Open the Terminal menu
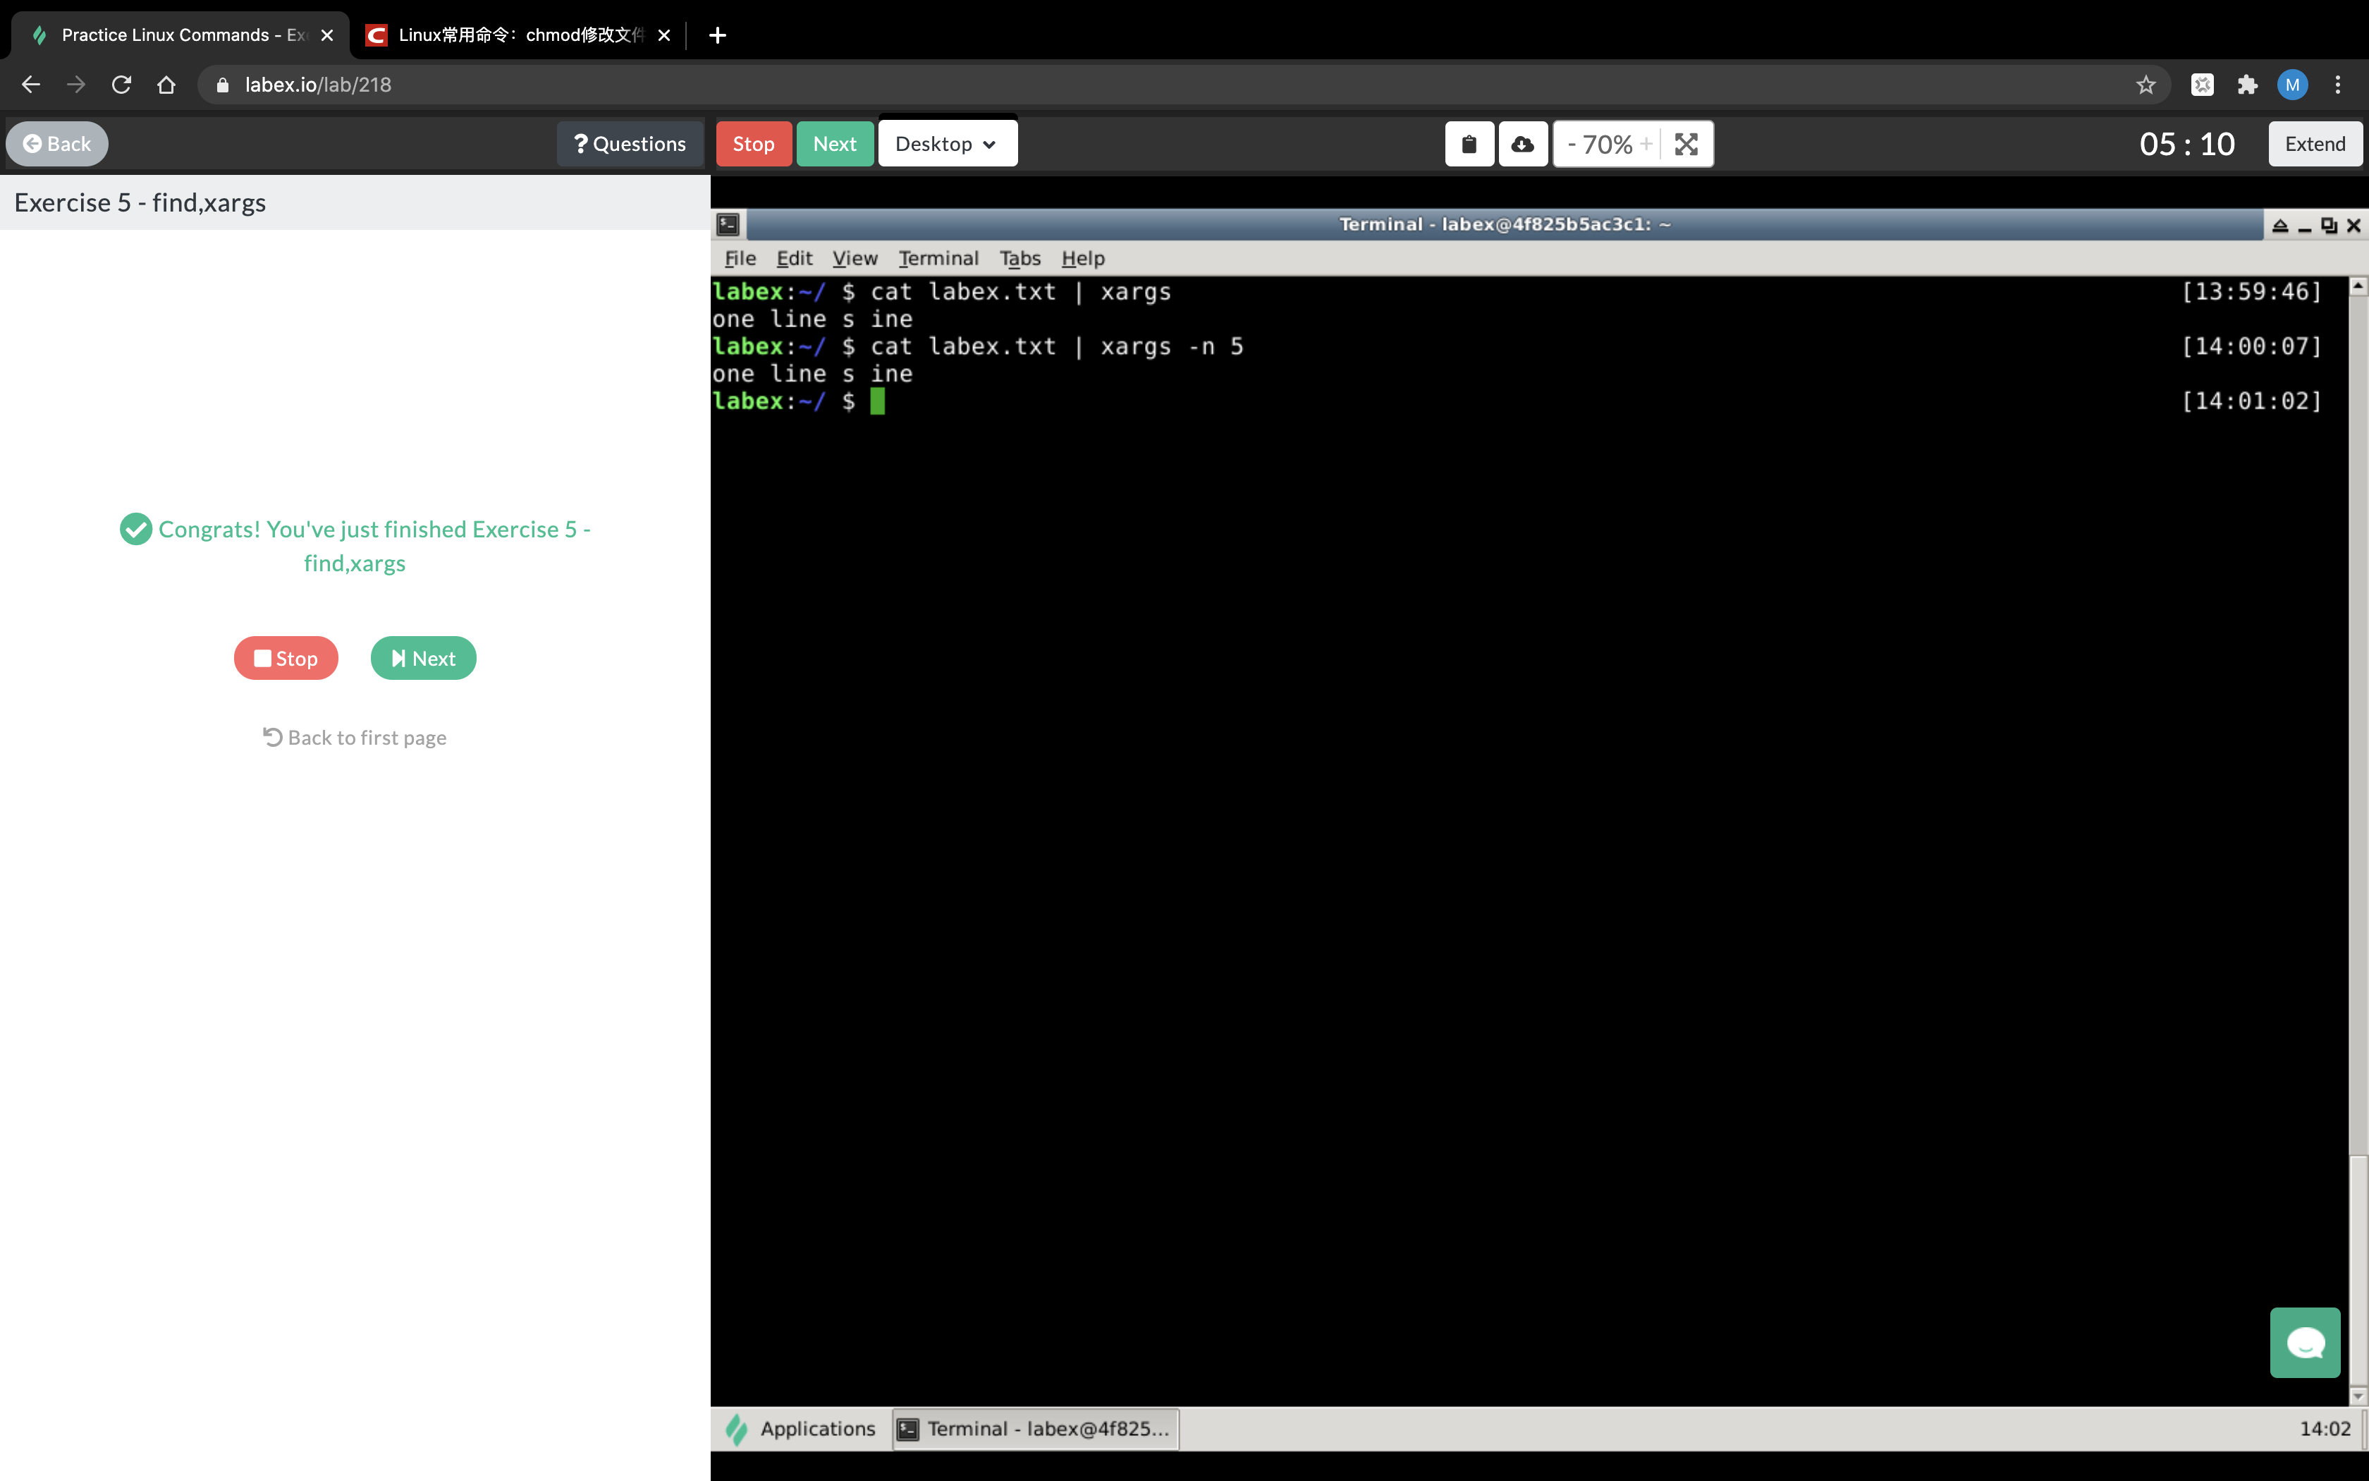The image size is (2369, 1481). (x=938, y=259)
